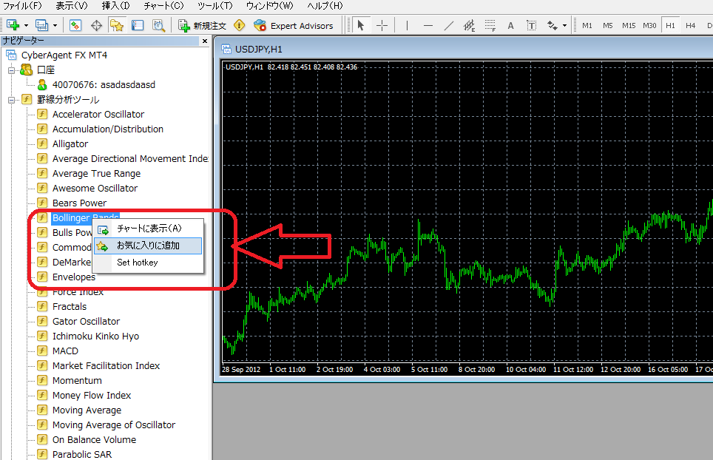
Task: Choose チャートに表示(A) from context menu
Action: point(148,229)
